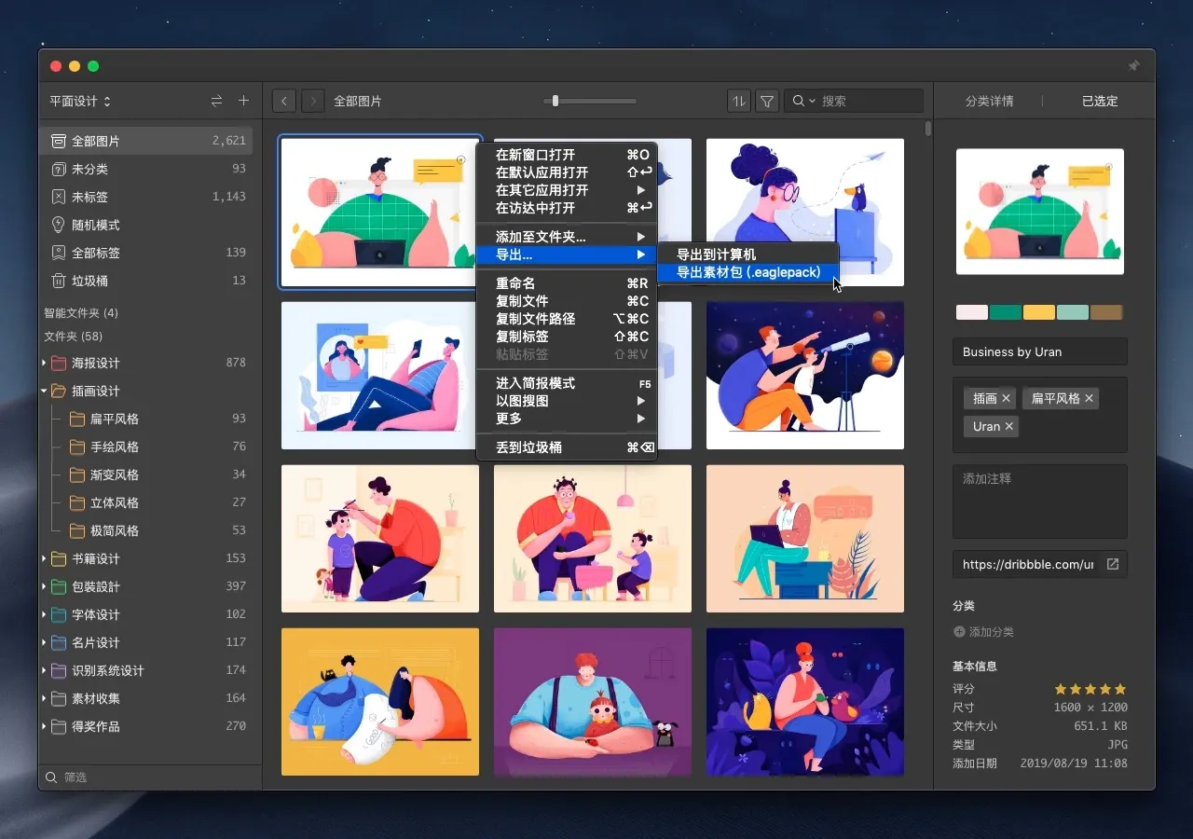The image size is (1193, 839).
Task: Click the 未分类 sidebar icon
Action: pos(58,169)
